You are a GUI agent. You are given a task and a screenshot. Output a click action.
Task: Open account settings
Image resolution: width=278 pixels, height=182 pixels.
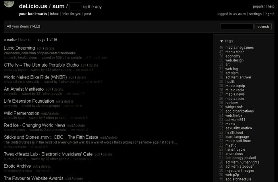255,14
